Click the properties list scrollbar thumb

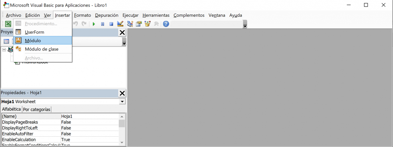tap(122, 124)
